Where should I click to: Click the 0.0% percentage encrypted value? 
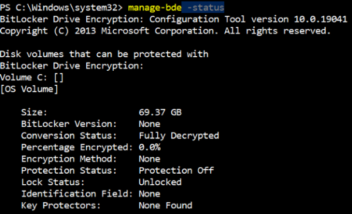tap(150, 147)
